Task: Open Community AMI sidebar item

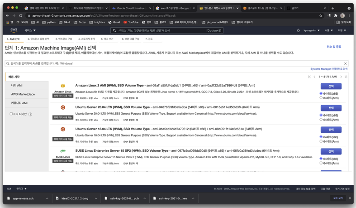Action: pos(27,103)
